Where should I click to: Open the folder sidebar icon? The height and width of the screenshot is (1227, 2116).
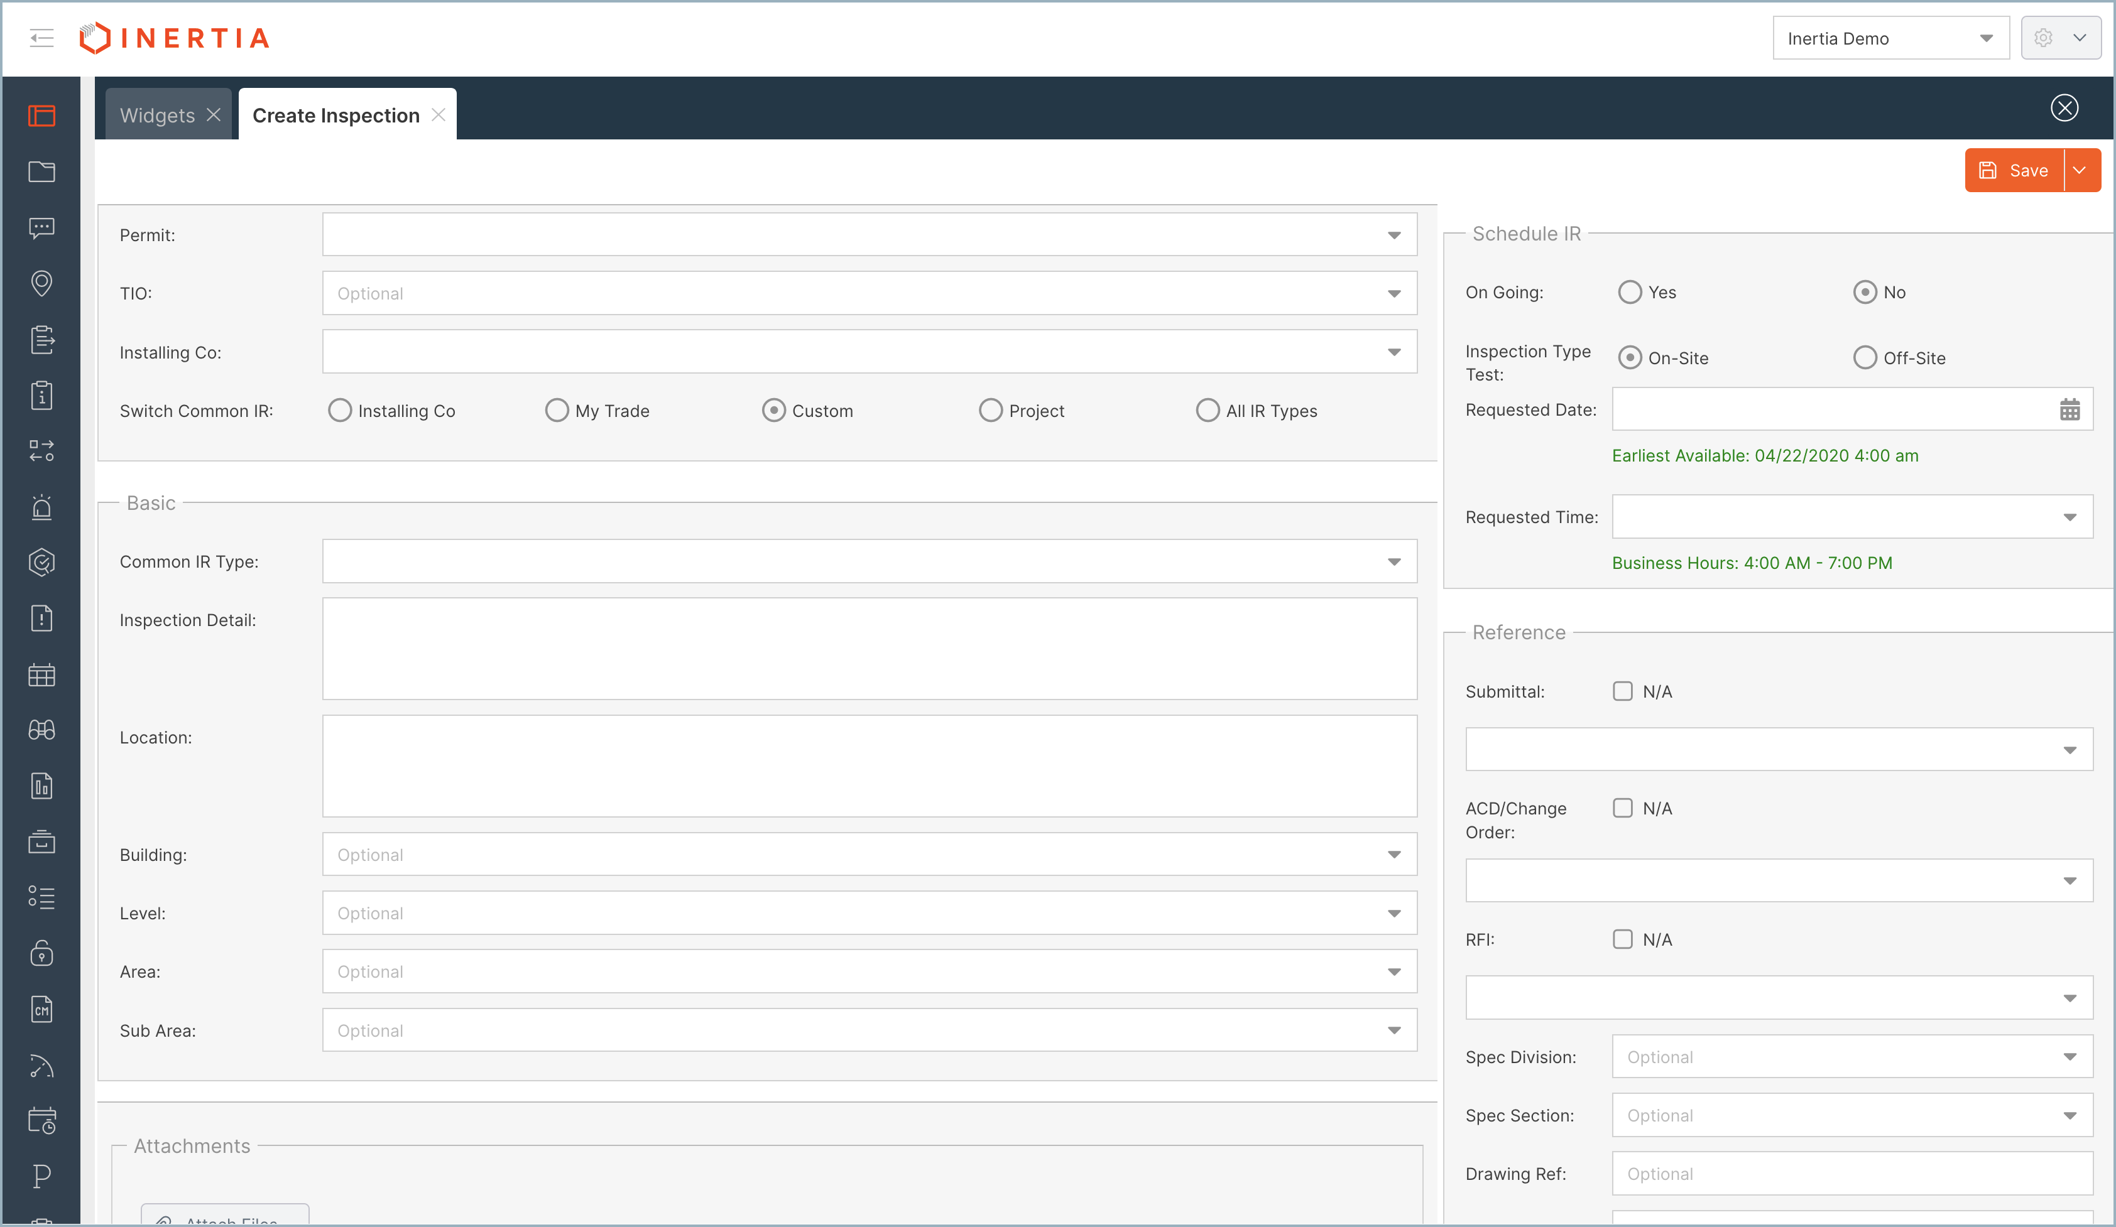(x=41, y=171)
